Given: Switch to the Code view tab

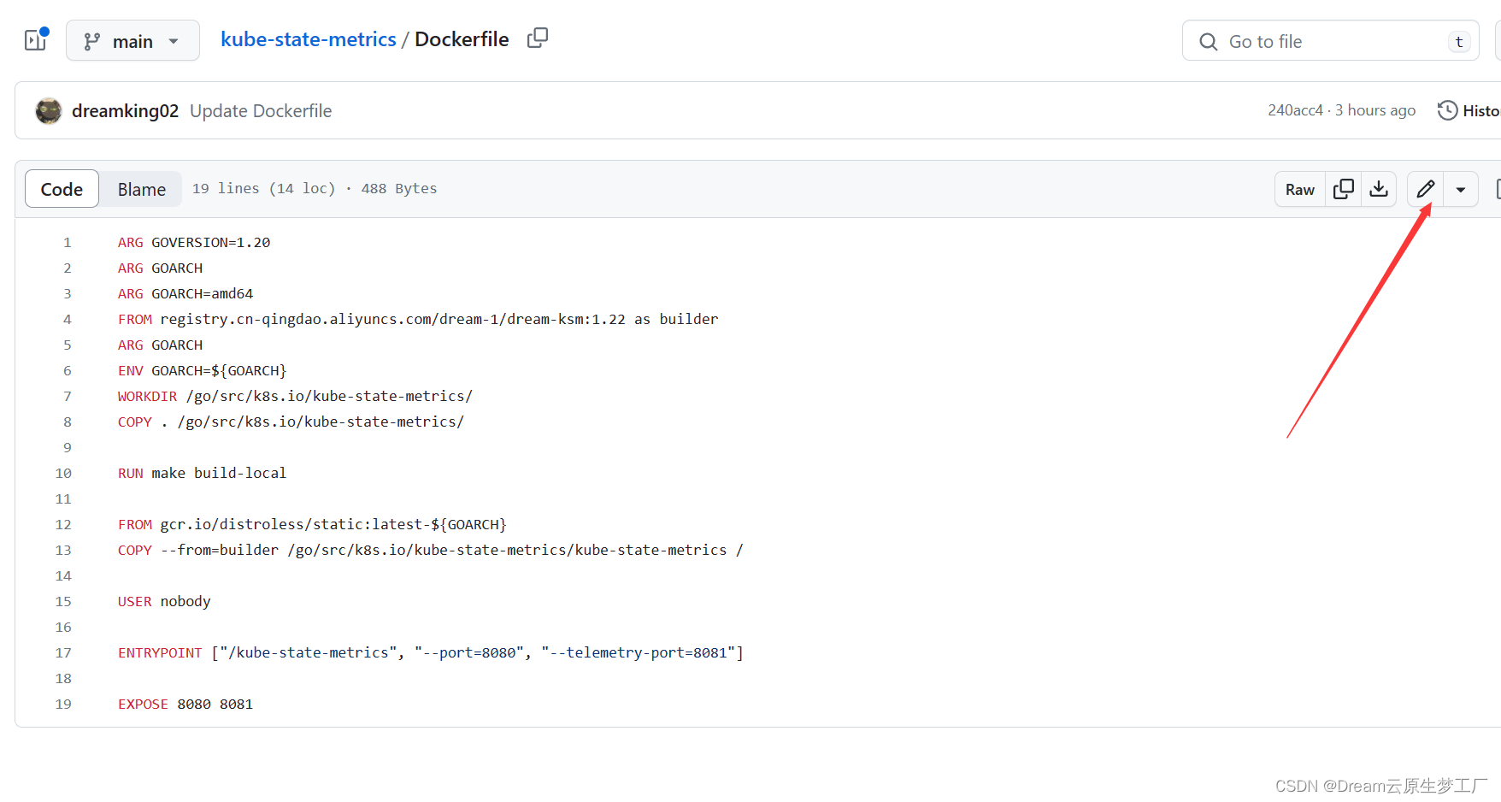Looking at the screenshot, I should pos(62,189).
